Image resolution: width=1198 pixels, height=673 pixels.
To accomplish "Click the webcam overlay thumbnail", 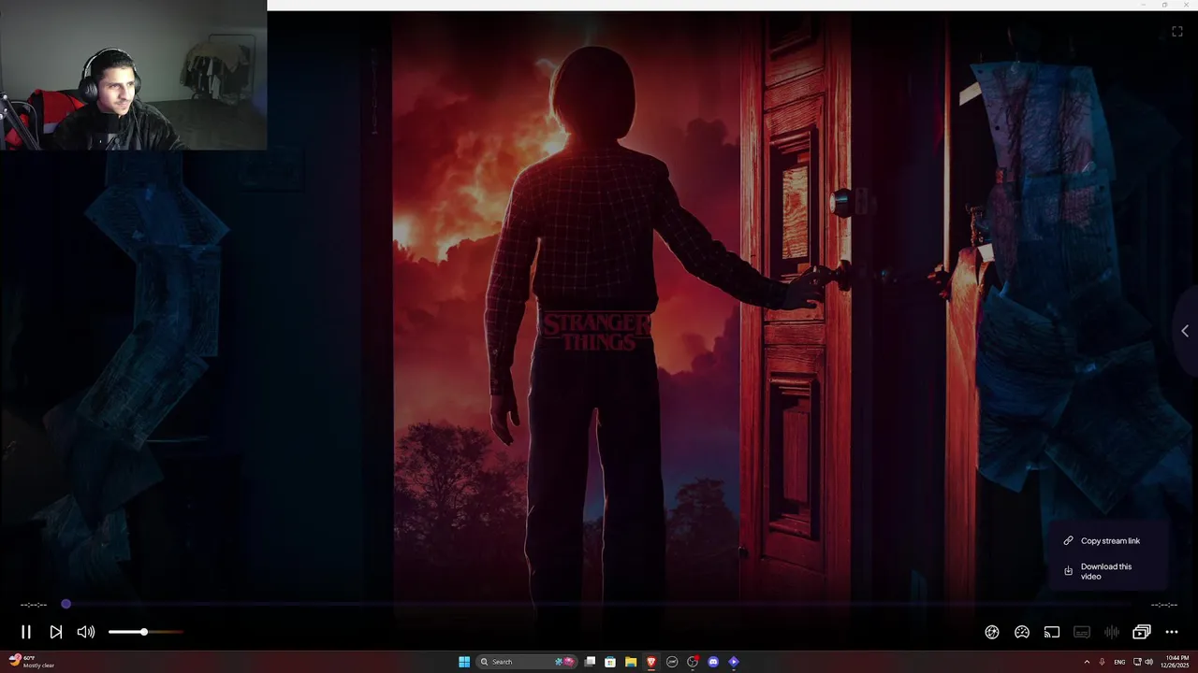I will [133, 75].
